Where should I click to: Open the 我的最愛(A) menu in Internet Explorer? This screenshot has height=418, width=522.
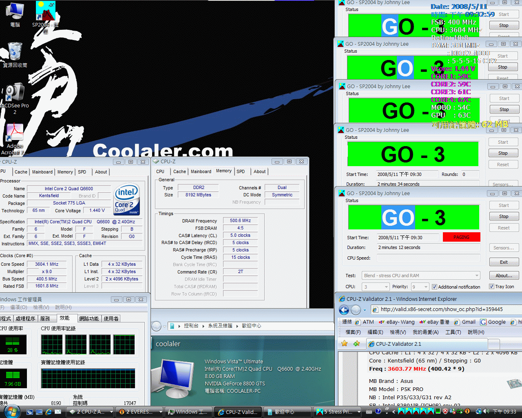[x=425, y=332]
